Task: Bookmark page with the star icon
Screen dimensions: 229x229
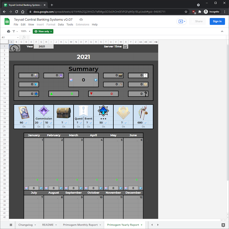Action: pos(186,12)
